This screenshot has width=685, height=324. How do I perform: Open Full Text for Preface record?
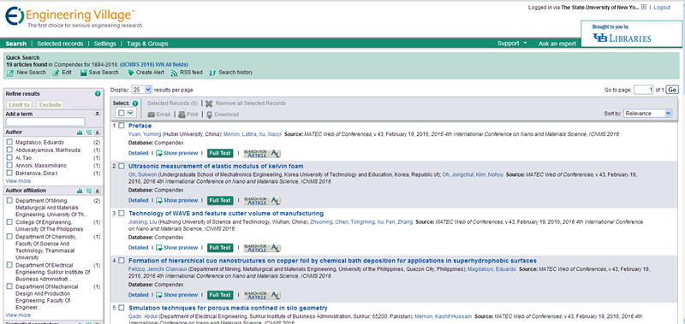coord(220,153)
